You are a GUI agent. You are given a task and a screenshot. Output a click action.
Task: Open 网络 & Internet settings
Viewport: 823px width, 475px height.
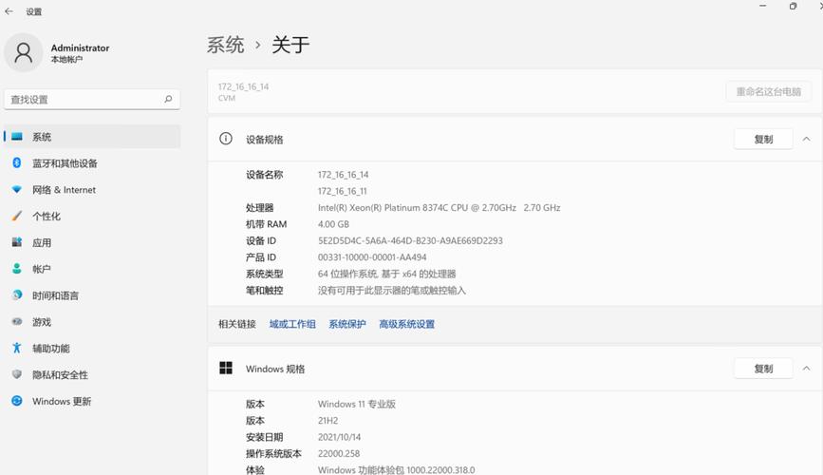click(x=92, y=190)
